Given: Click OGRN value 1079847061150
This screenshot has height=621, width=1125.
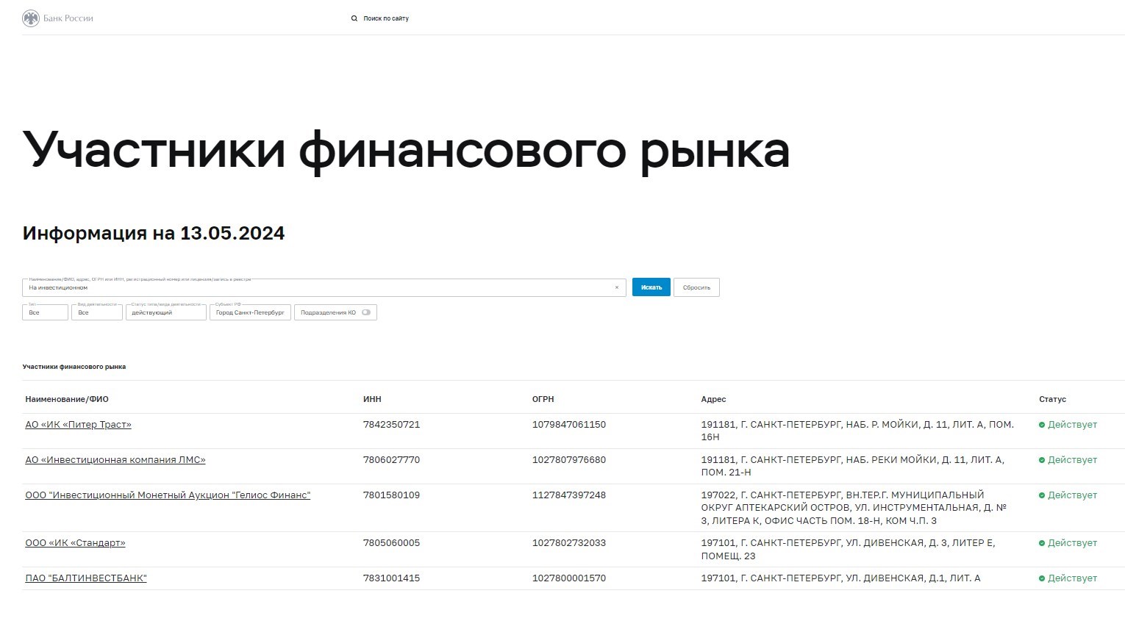Looking at the screenshot, I should point(569,425).
